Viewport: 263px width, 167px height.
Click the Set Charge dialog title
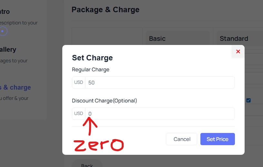coord(92,58)
